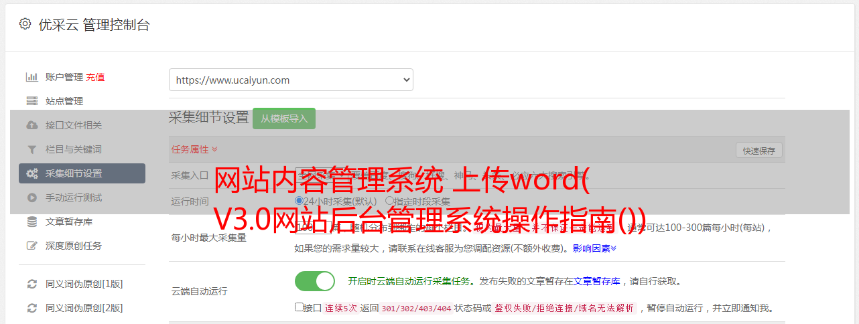Click the 每小时最大采集量 row label

(208, 238)
